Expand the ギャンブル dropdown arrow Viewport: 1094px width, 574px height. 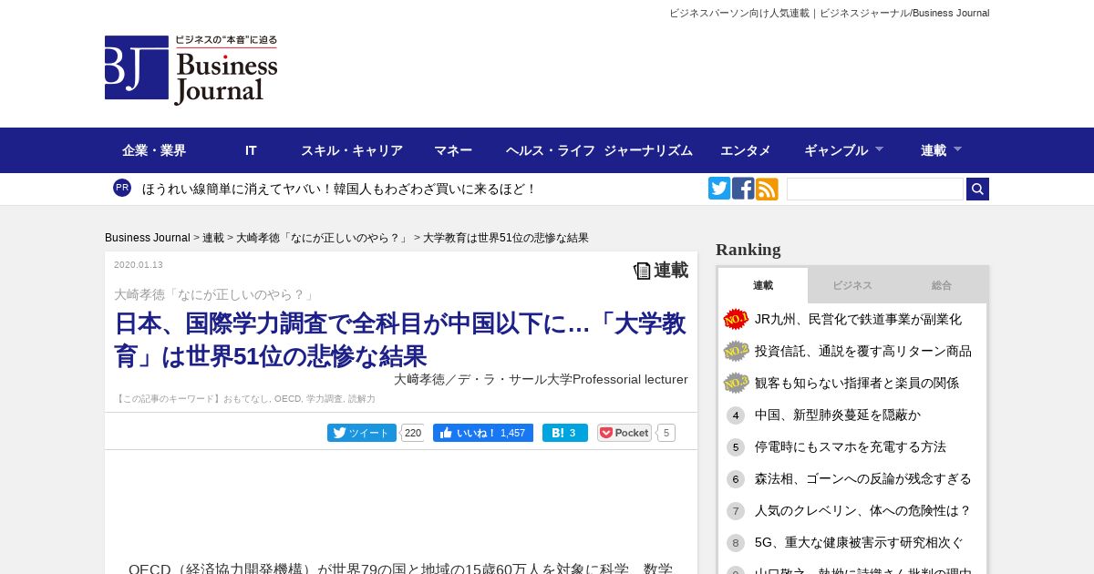[879, 149]
